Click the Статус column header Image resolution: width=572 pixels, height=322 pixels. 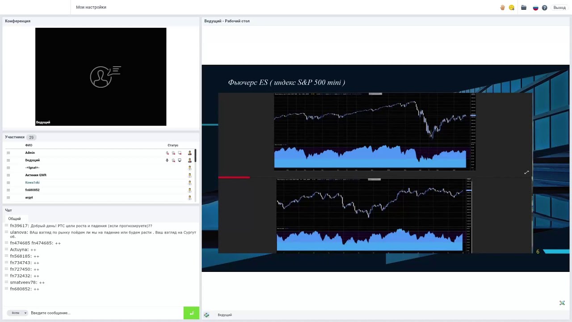tap(173, 145)
